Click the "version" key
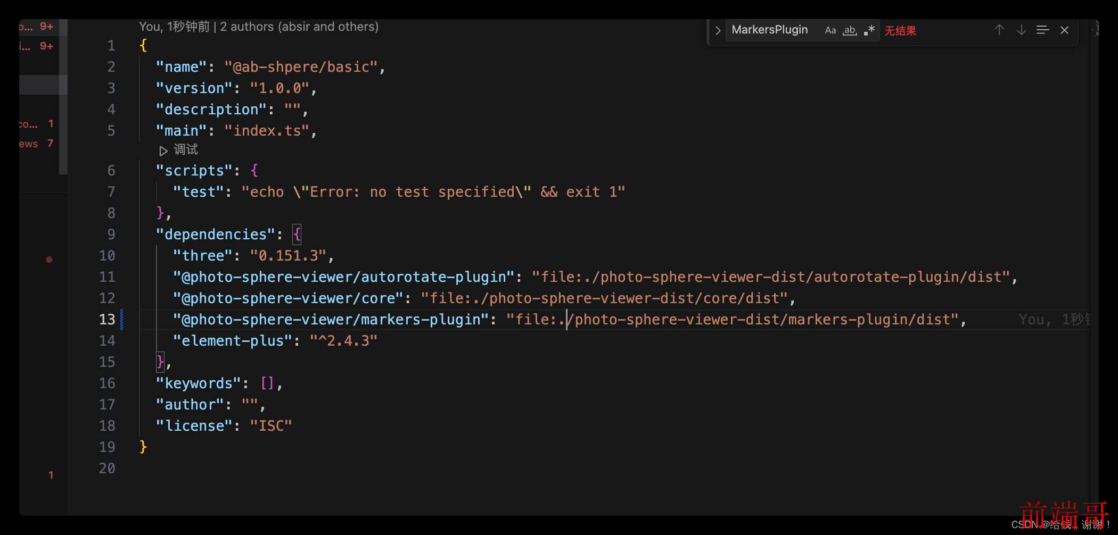The width and height of the screenshot is (1118, 535). coord(194,88)
